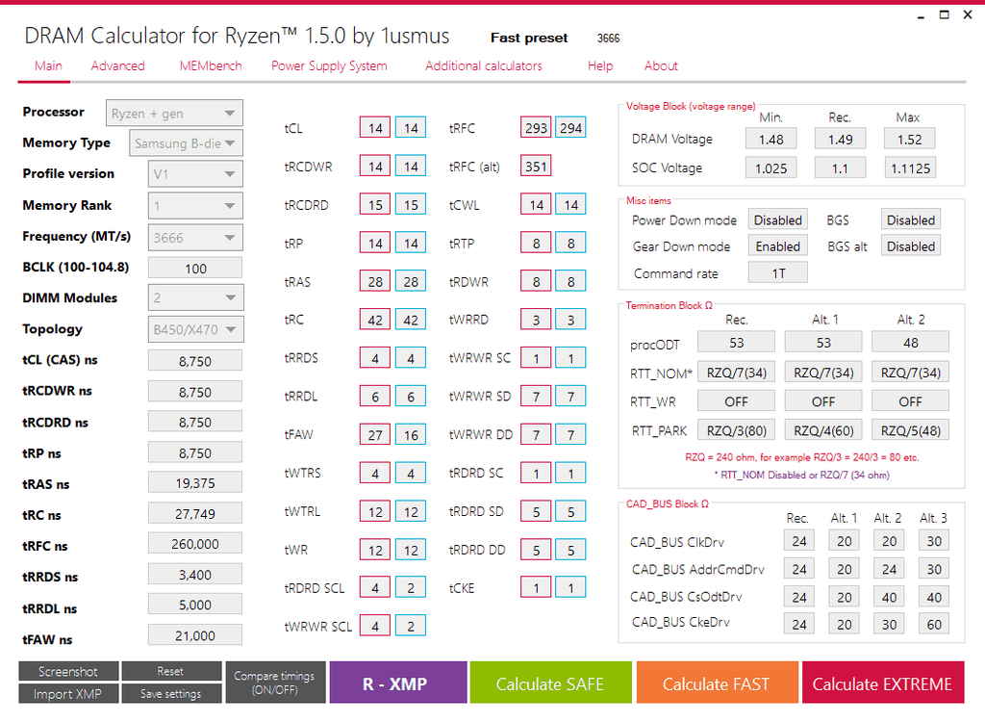Toggle the Power Down mode setting
Screen dimensions: 985x722
pos(777,219)
